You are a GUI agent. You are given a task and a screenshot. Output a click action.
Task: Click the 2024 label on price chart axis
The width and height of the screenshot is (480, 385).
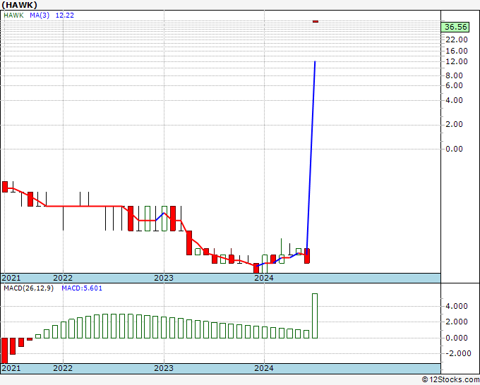click(264, 278)
